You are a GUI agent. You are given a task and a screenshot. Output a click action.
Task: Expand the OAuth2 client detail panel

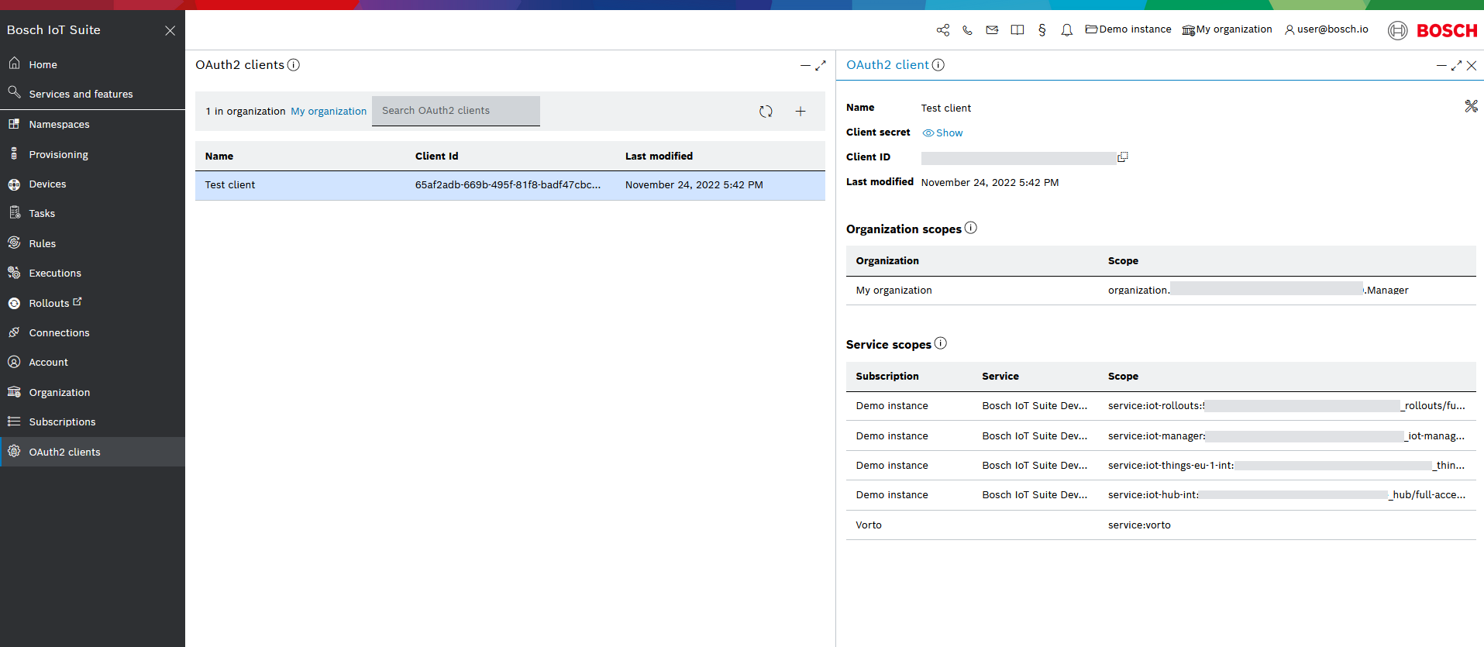[x=1456, y=66]
